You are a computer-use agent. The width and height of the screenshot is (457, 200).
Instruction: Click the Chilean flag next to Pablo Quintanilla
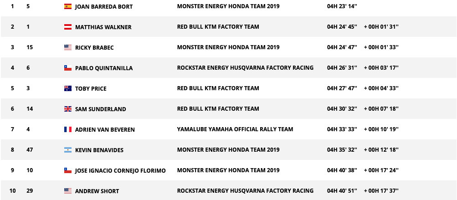68,68
